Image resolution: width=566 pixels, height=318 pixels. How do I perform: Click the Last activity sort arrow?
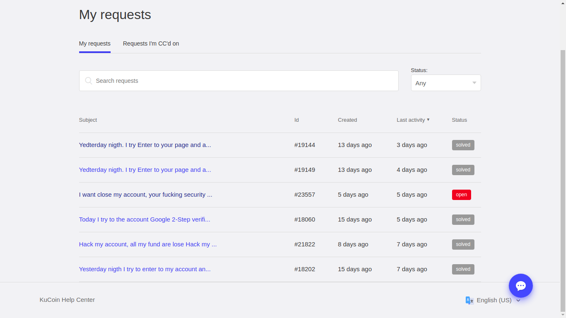tap(428, 120)
